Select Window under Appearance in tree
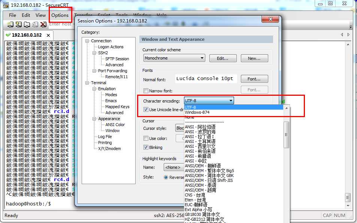The width and height of the screenshot is (357, 223). click(x=112, y=131)
